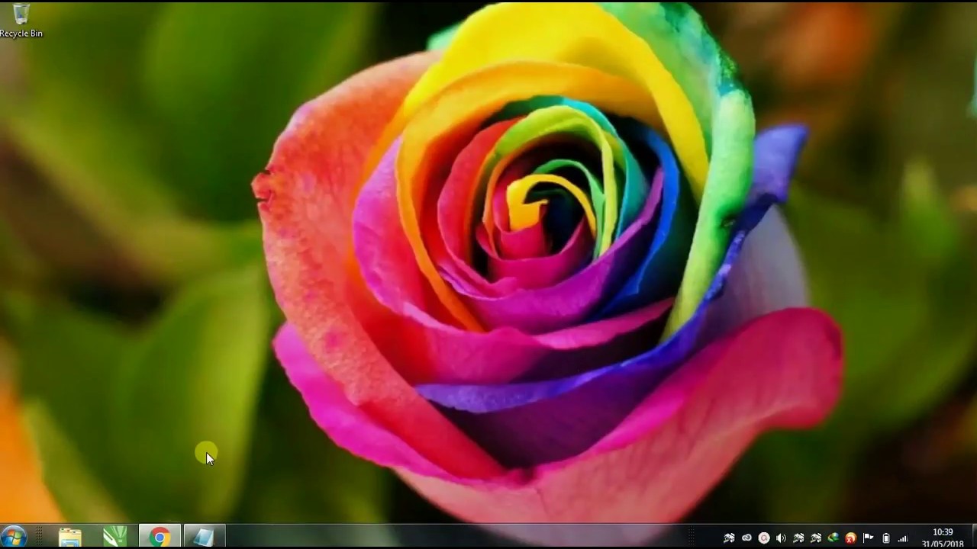Click the network device icon left of Creative Cloud
The height and width of the screenshot is (549, 977).
tap(729, 538)
